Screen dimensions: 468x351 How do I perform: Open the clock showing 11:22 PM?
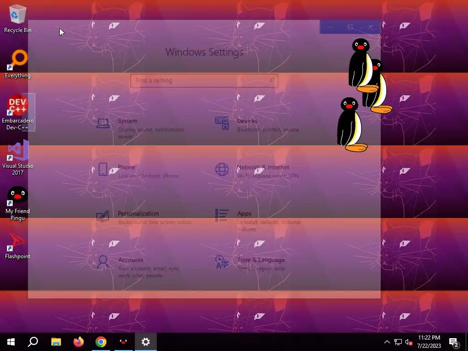point(429,342)
